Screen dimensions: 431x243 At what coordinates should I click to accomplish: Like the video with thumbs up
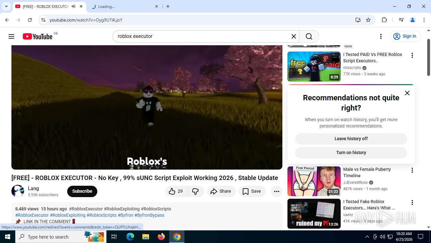176,191
